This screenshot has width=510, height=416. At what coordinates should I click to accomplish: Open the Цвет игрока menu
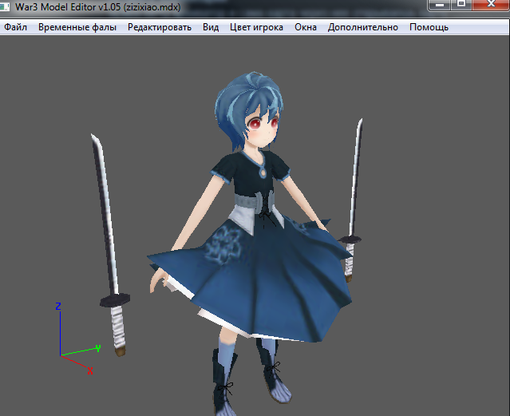click(256, 27)
